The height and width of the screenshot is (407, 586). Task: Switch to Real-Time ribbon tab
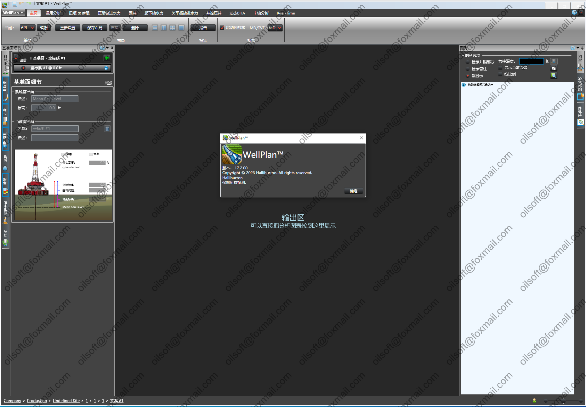click(286, 13)
